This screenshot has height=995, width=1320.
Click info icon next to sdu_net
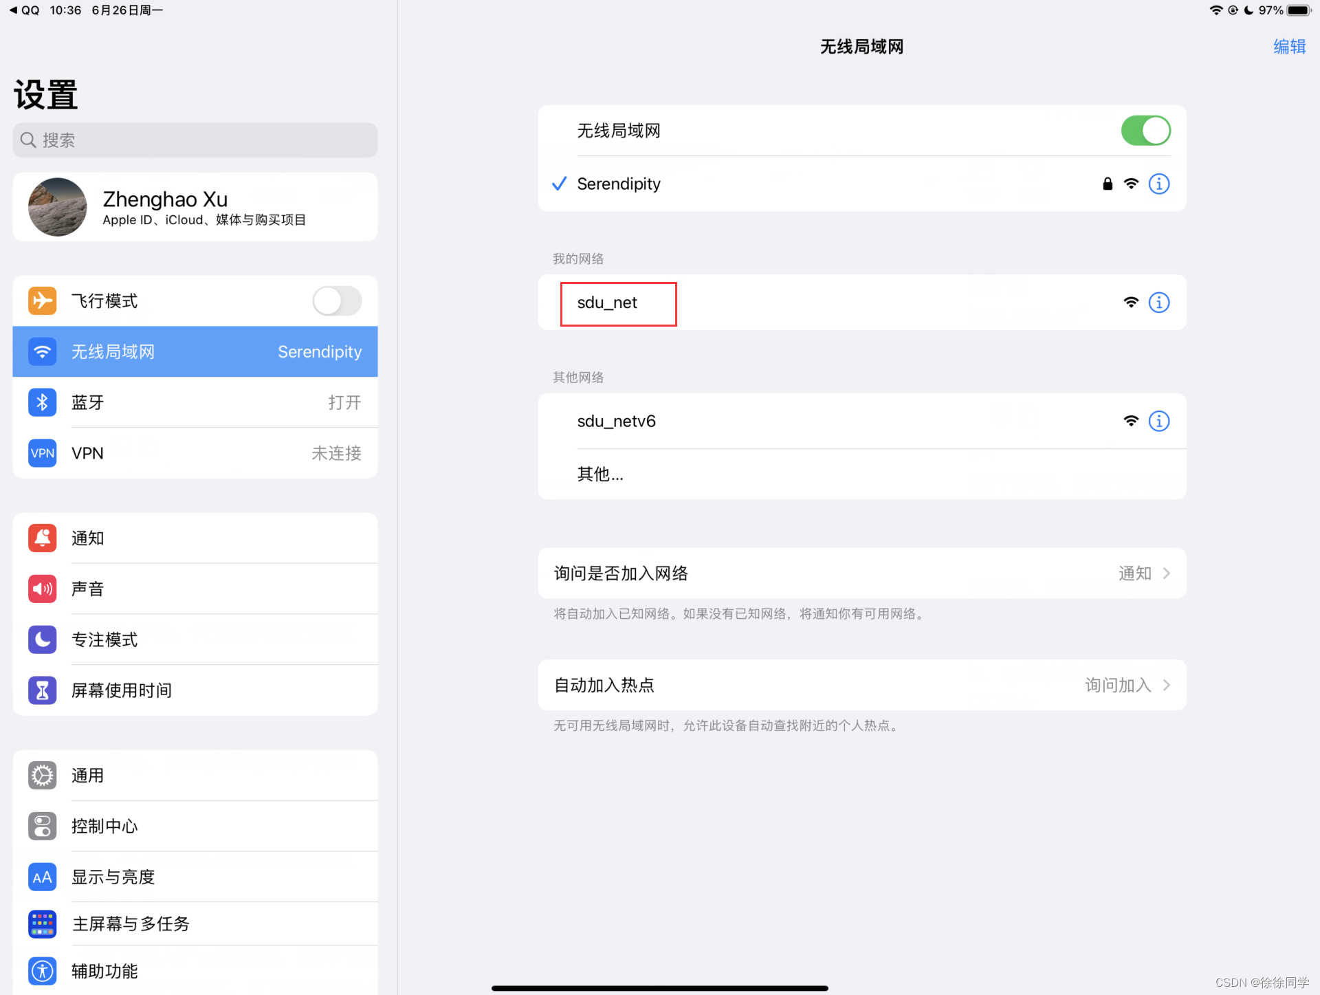(1158, 303)
